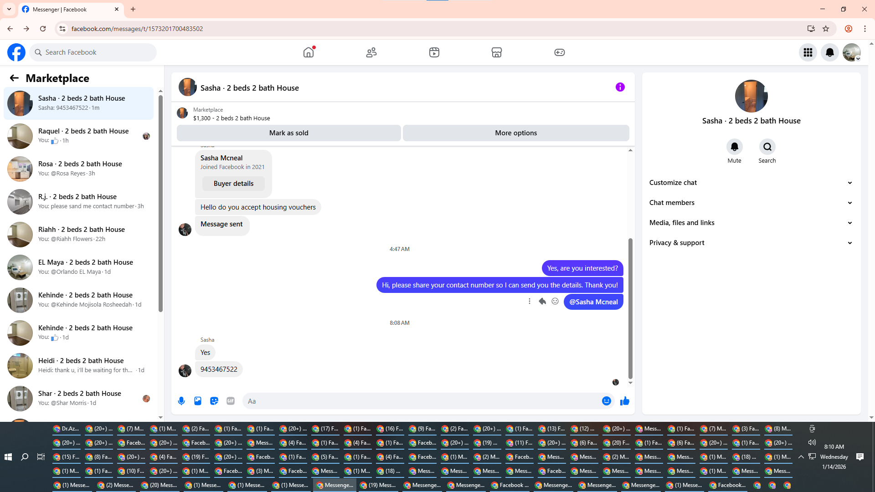Open Buyer details for Sasha Mcneal
Viewport: 875px width, 492px height.
click(x=233, y=184)
